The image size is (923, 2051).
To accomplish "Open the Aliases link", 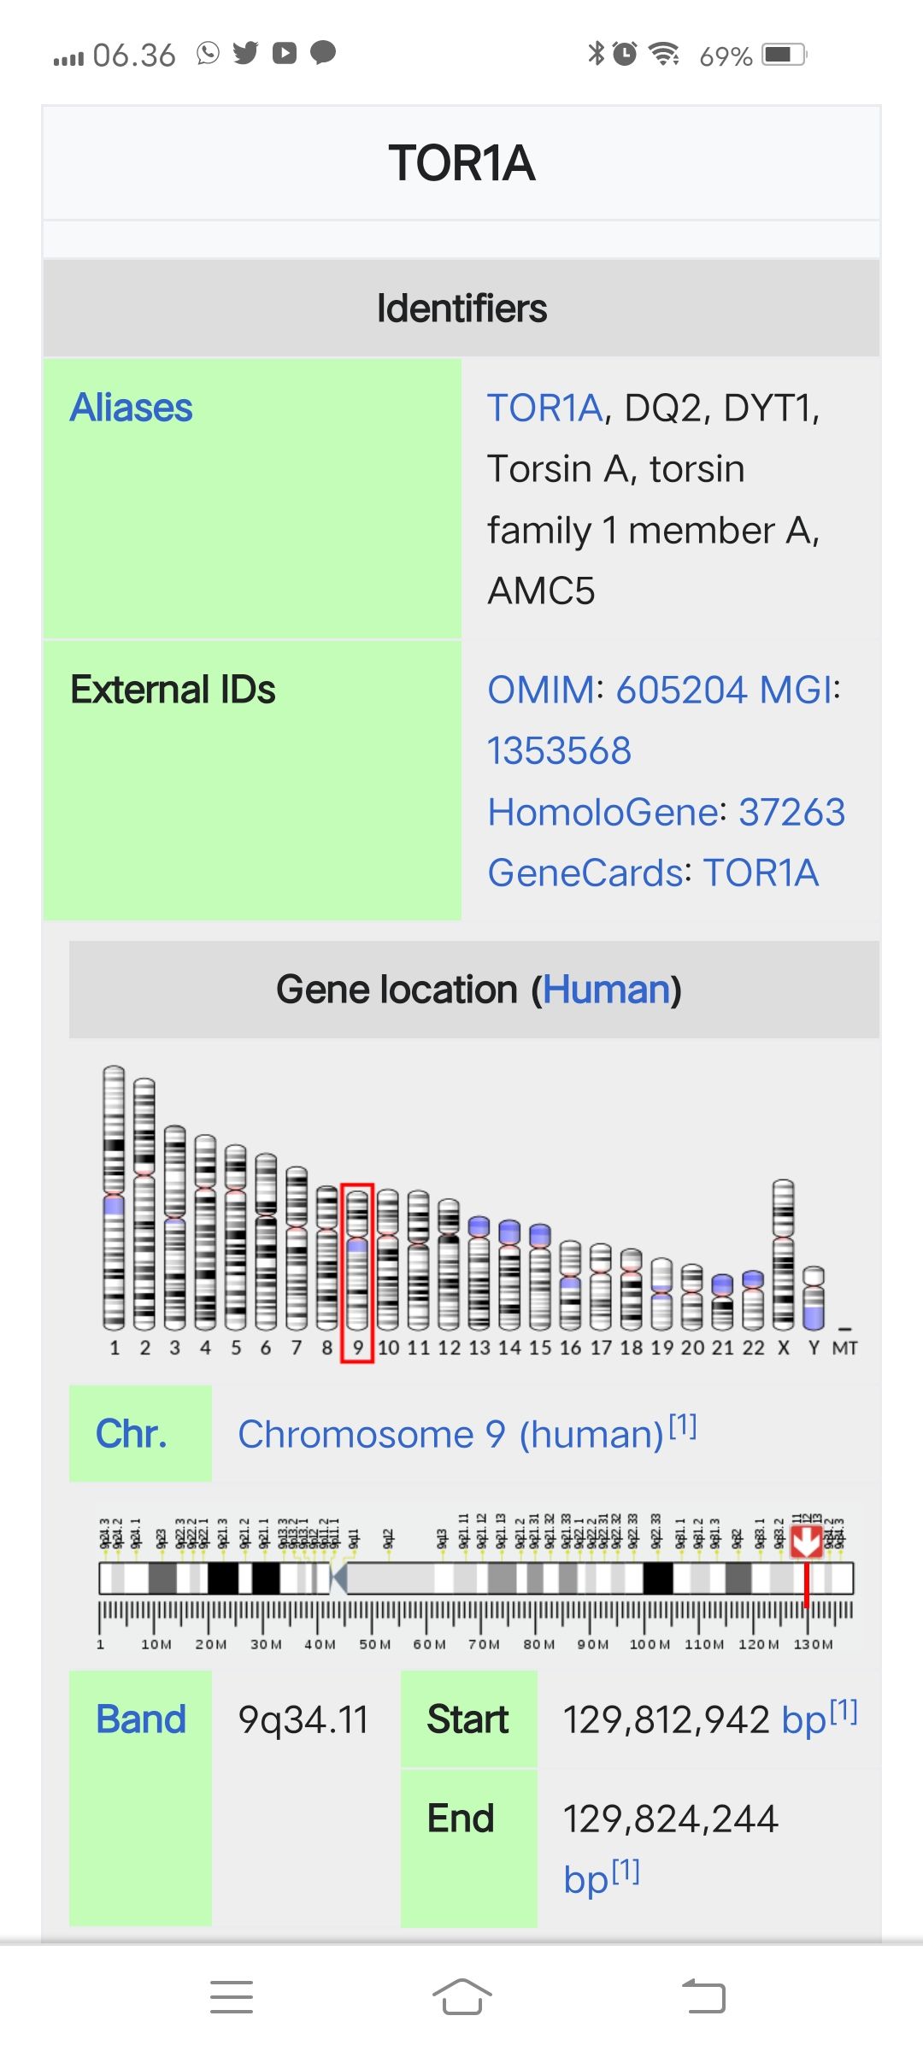I will tap(131, 408).
